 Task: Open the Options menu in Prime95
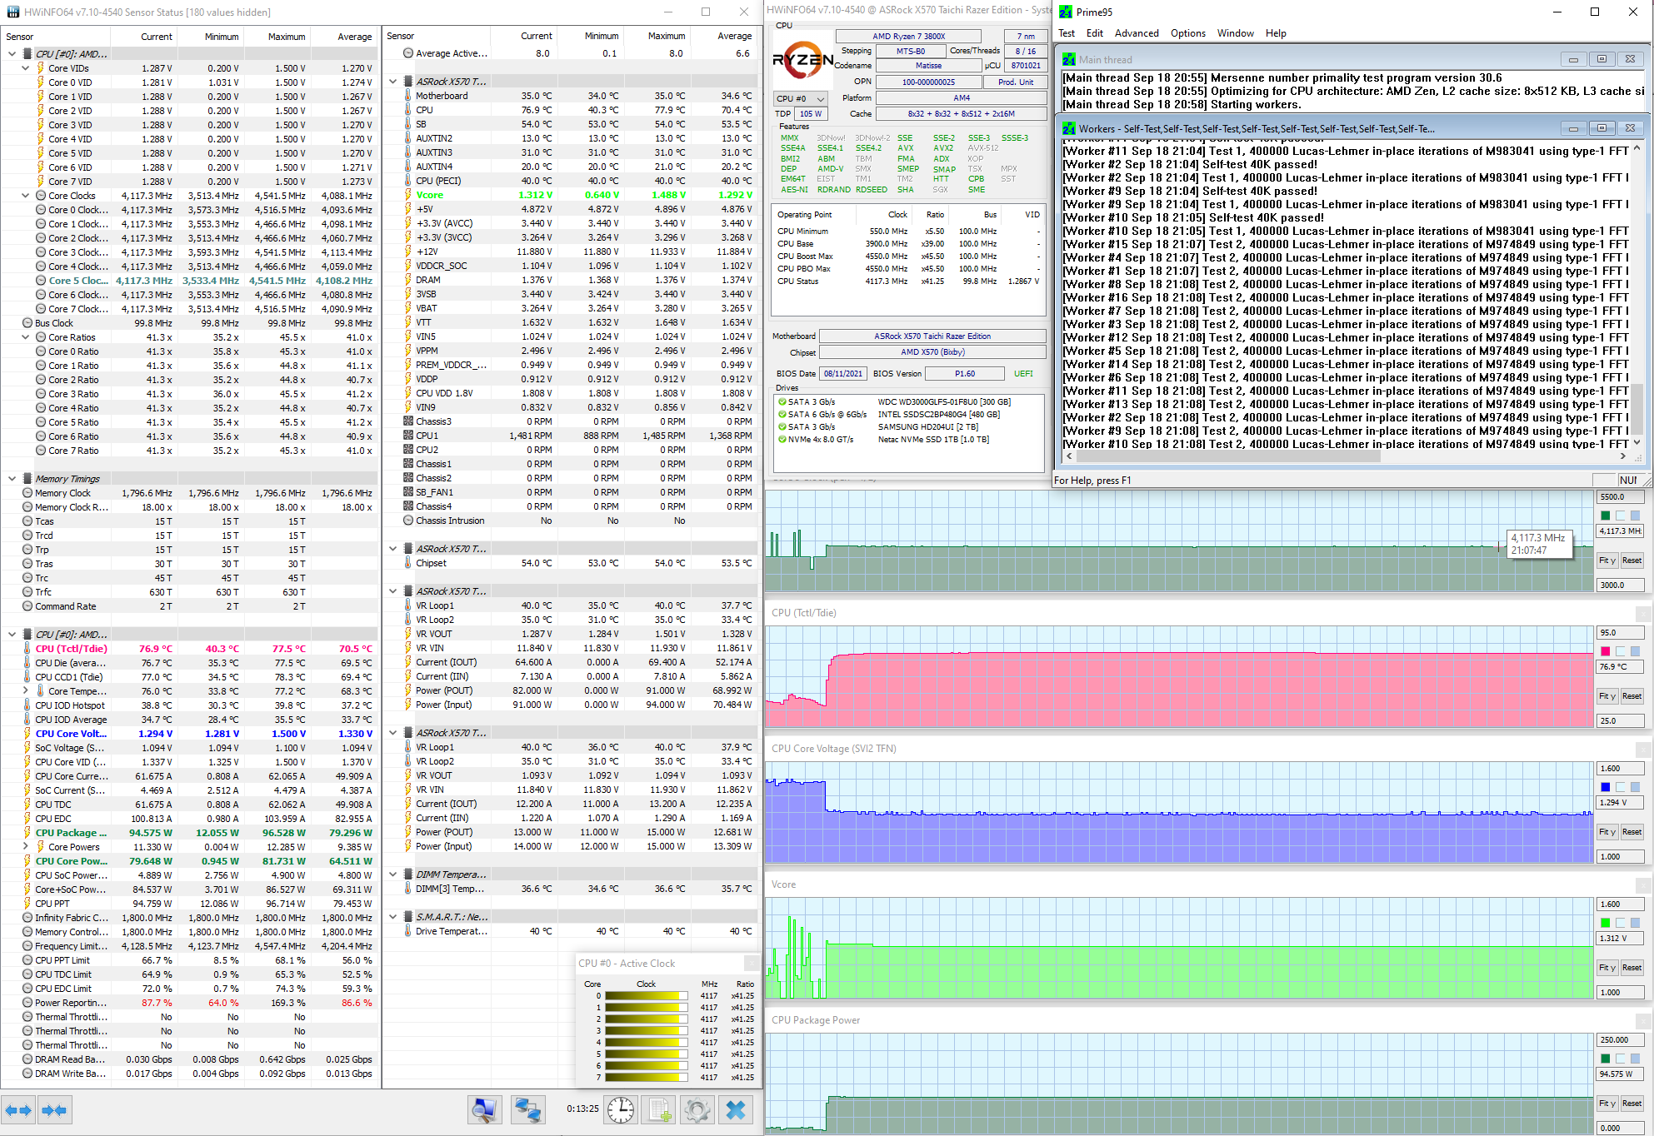pos(1187,33)
